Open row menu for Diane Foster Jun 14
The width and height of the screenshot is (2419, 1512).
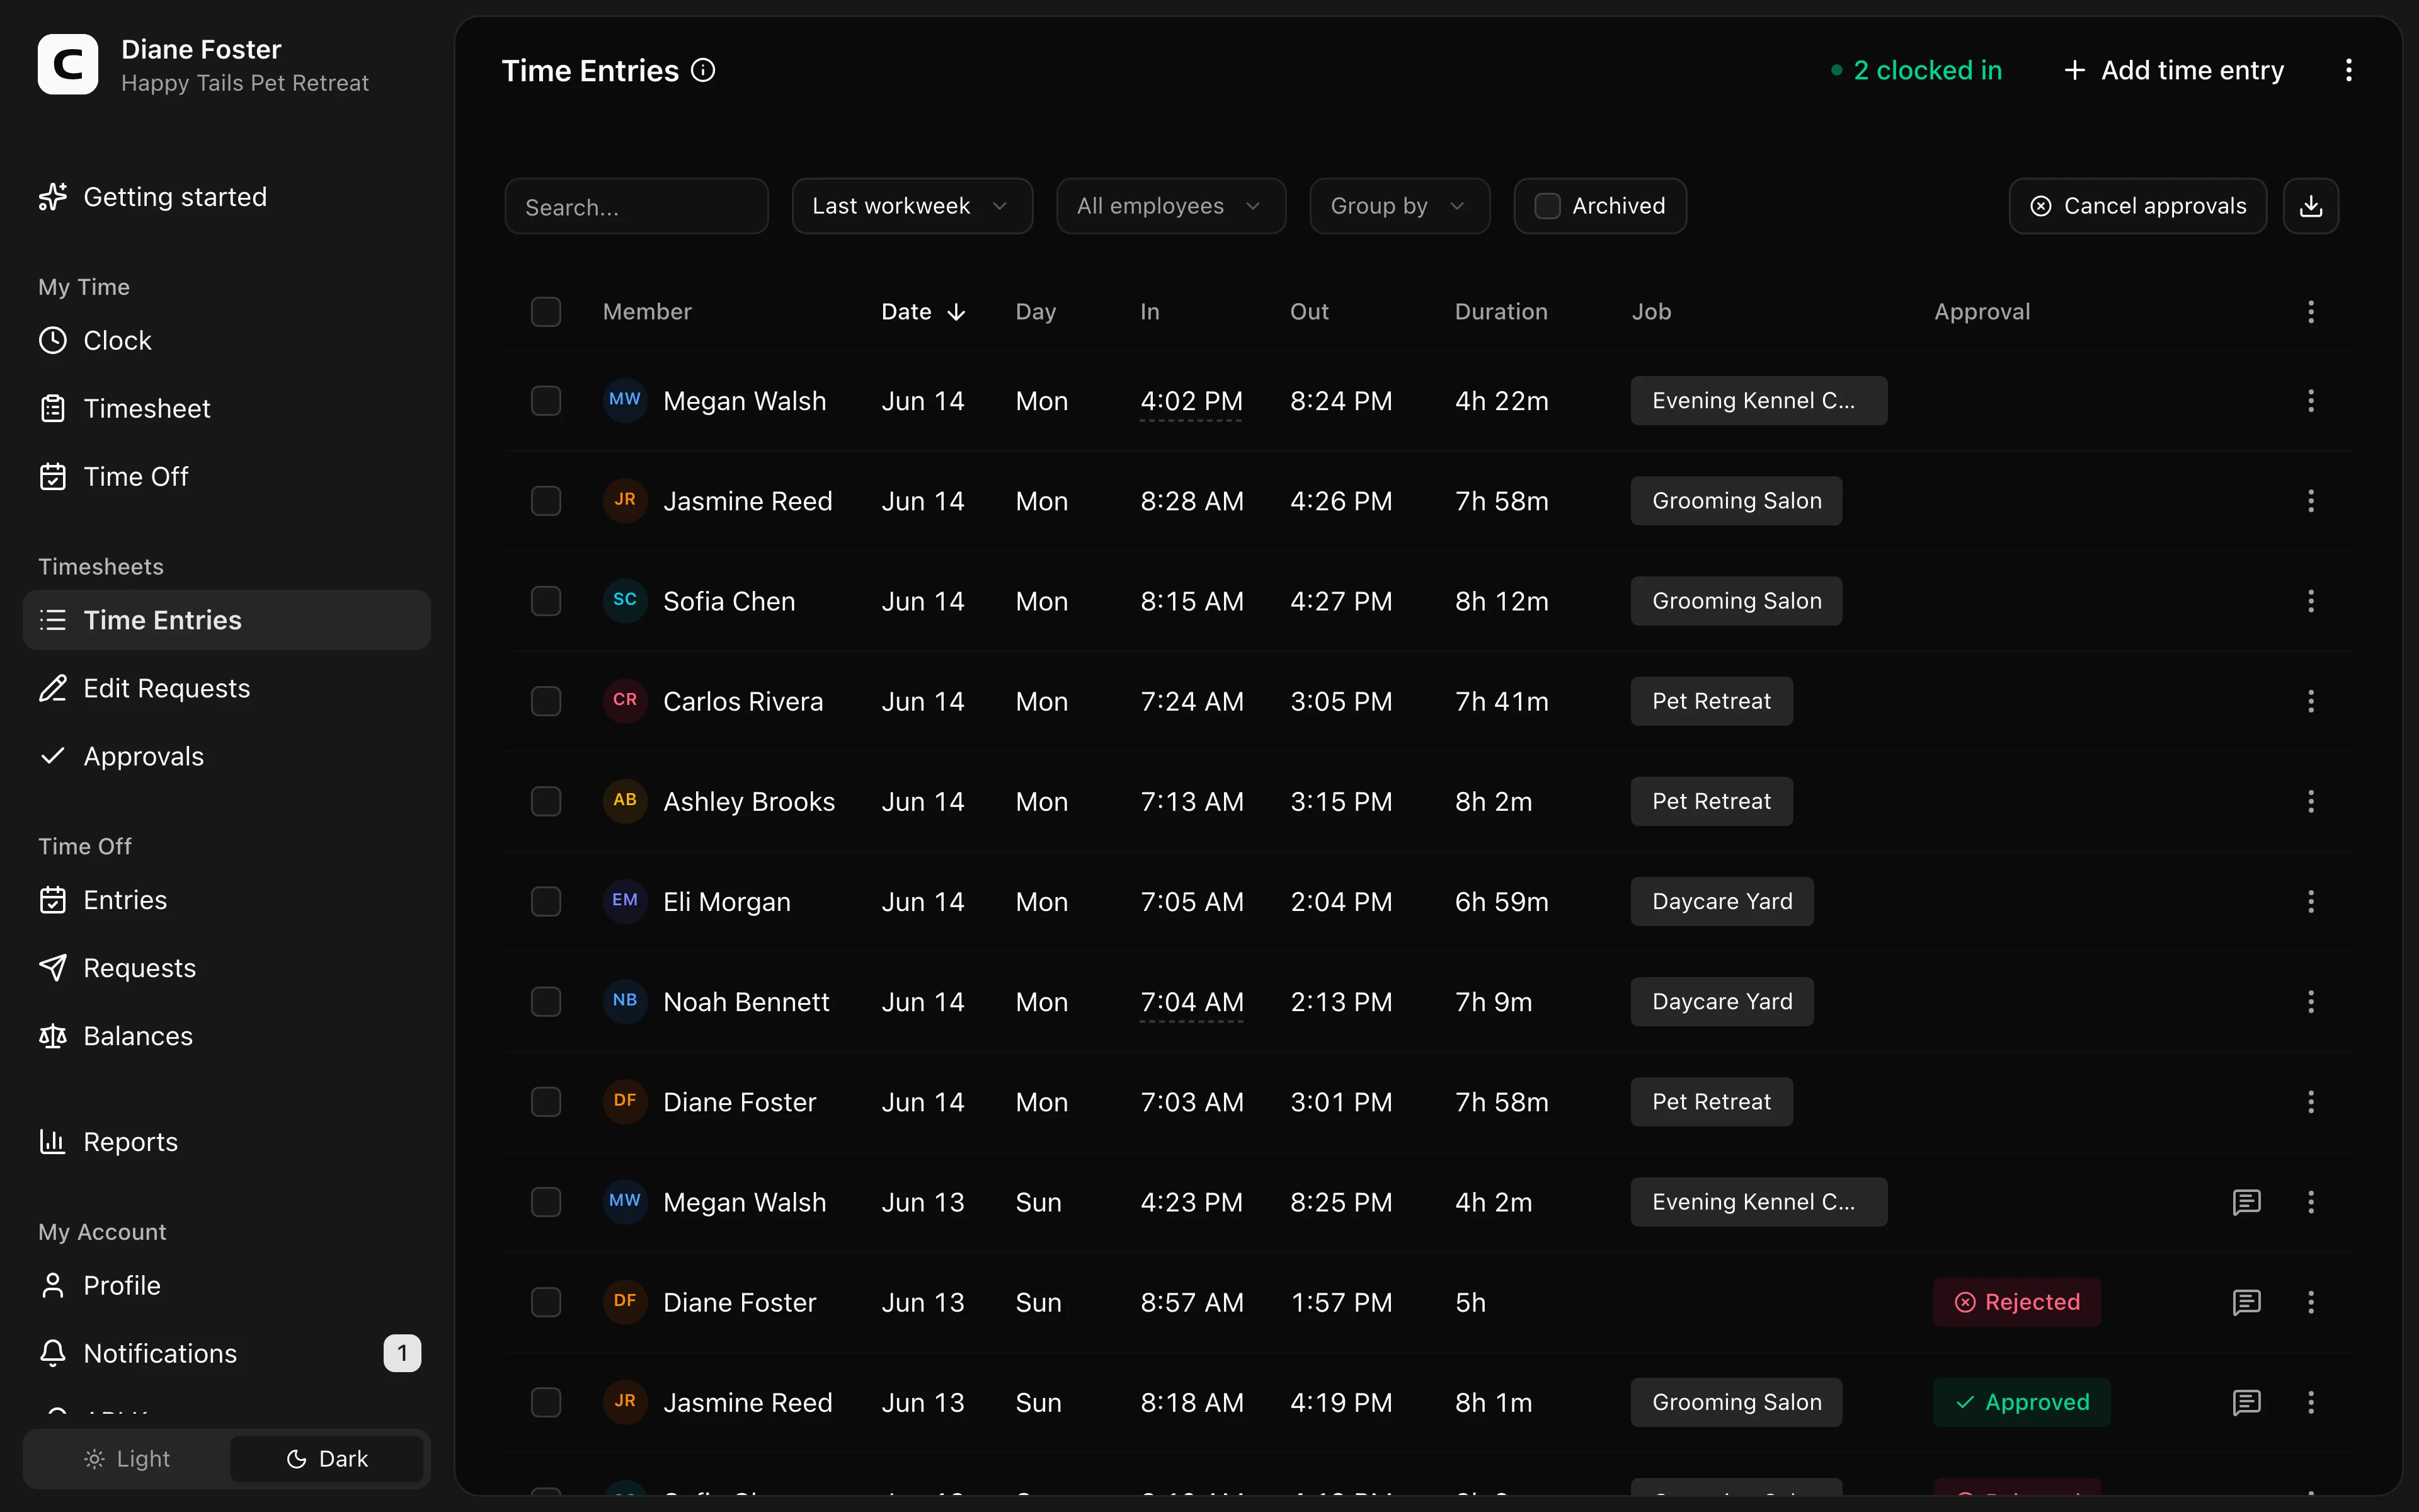[x=2310, y=1102]
